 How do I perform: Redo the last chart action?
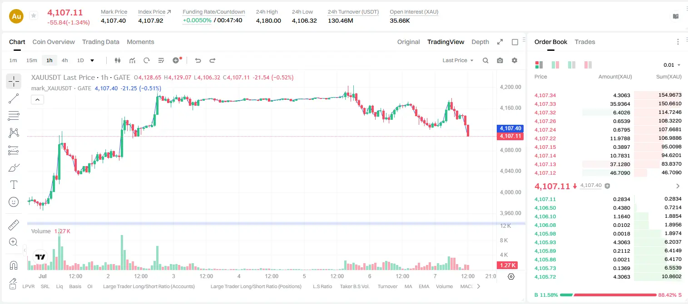click(212, 60)
